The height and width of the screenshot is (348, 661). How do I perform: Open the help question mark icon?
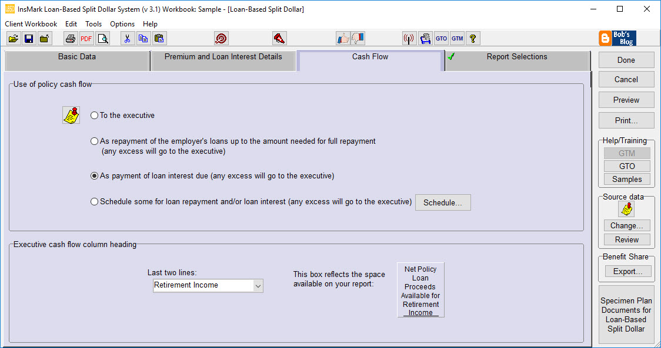click(x=472, y=38)
